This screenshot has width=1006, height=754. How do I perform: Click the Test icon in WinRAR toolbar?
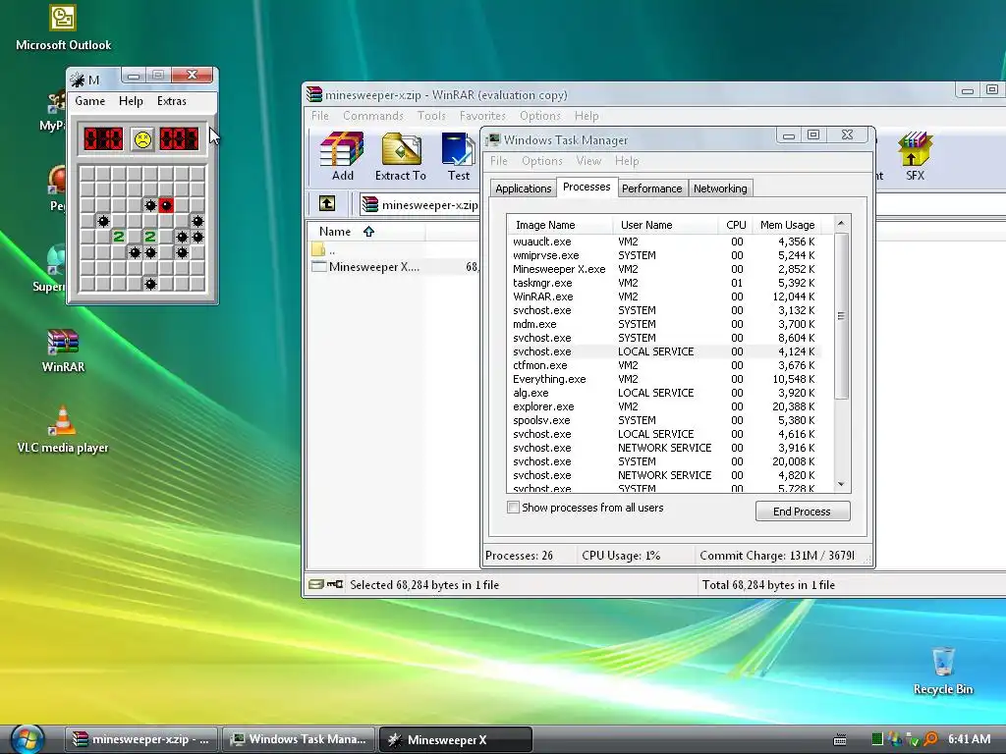click(458, 156)
